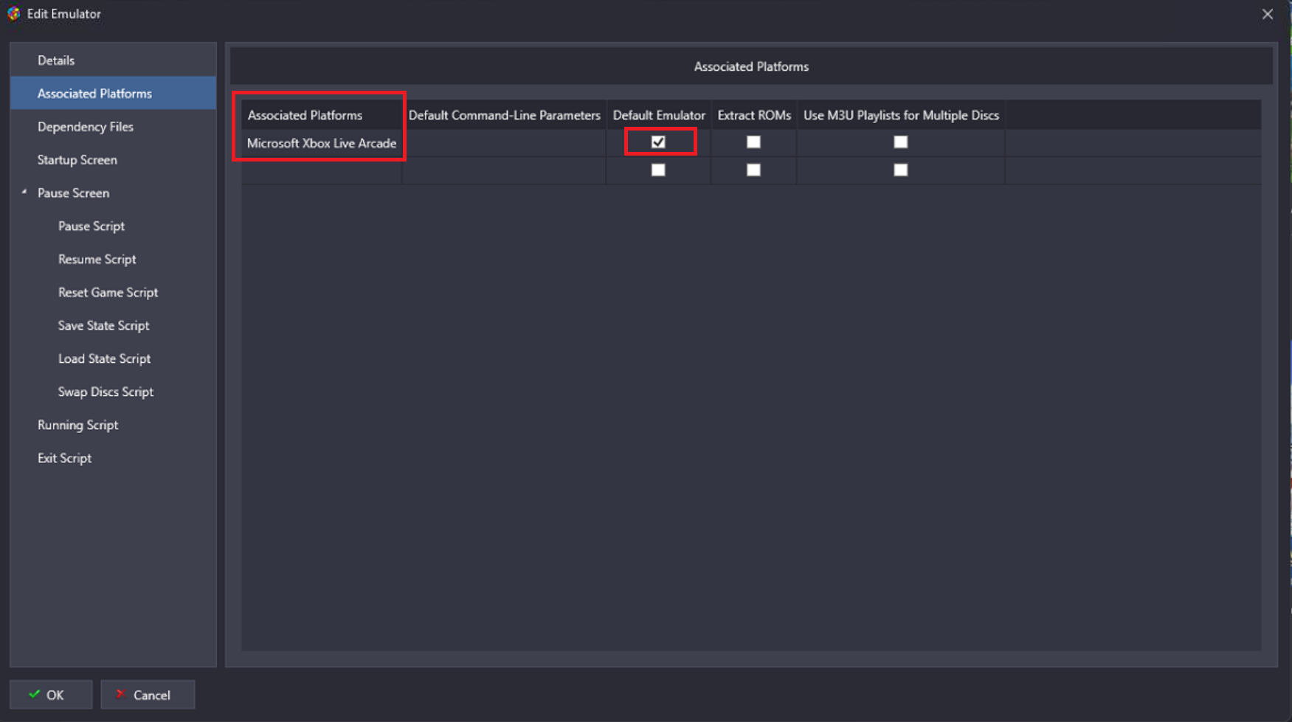
Task: Enable Extract ROMs for Microsoft Xbox Live Arcade
Action: click(753, 142)
